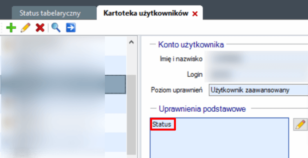
Task: Click the Login field
Action: click(256, 74)
